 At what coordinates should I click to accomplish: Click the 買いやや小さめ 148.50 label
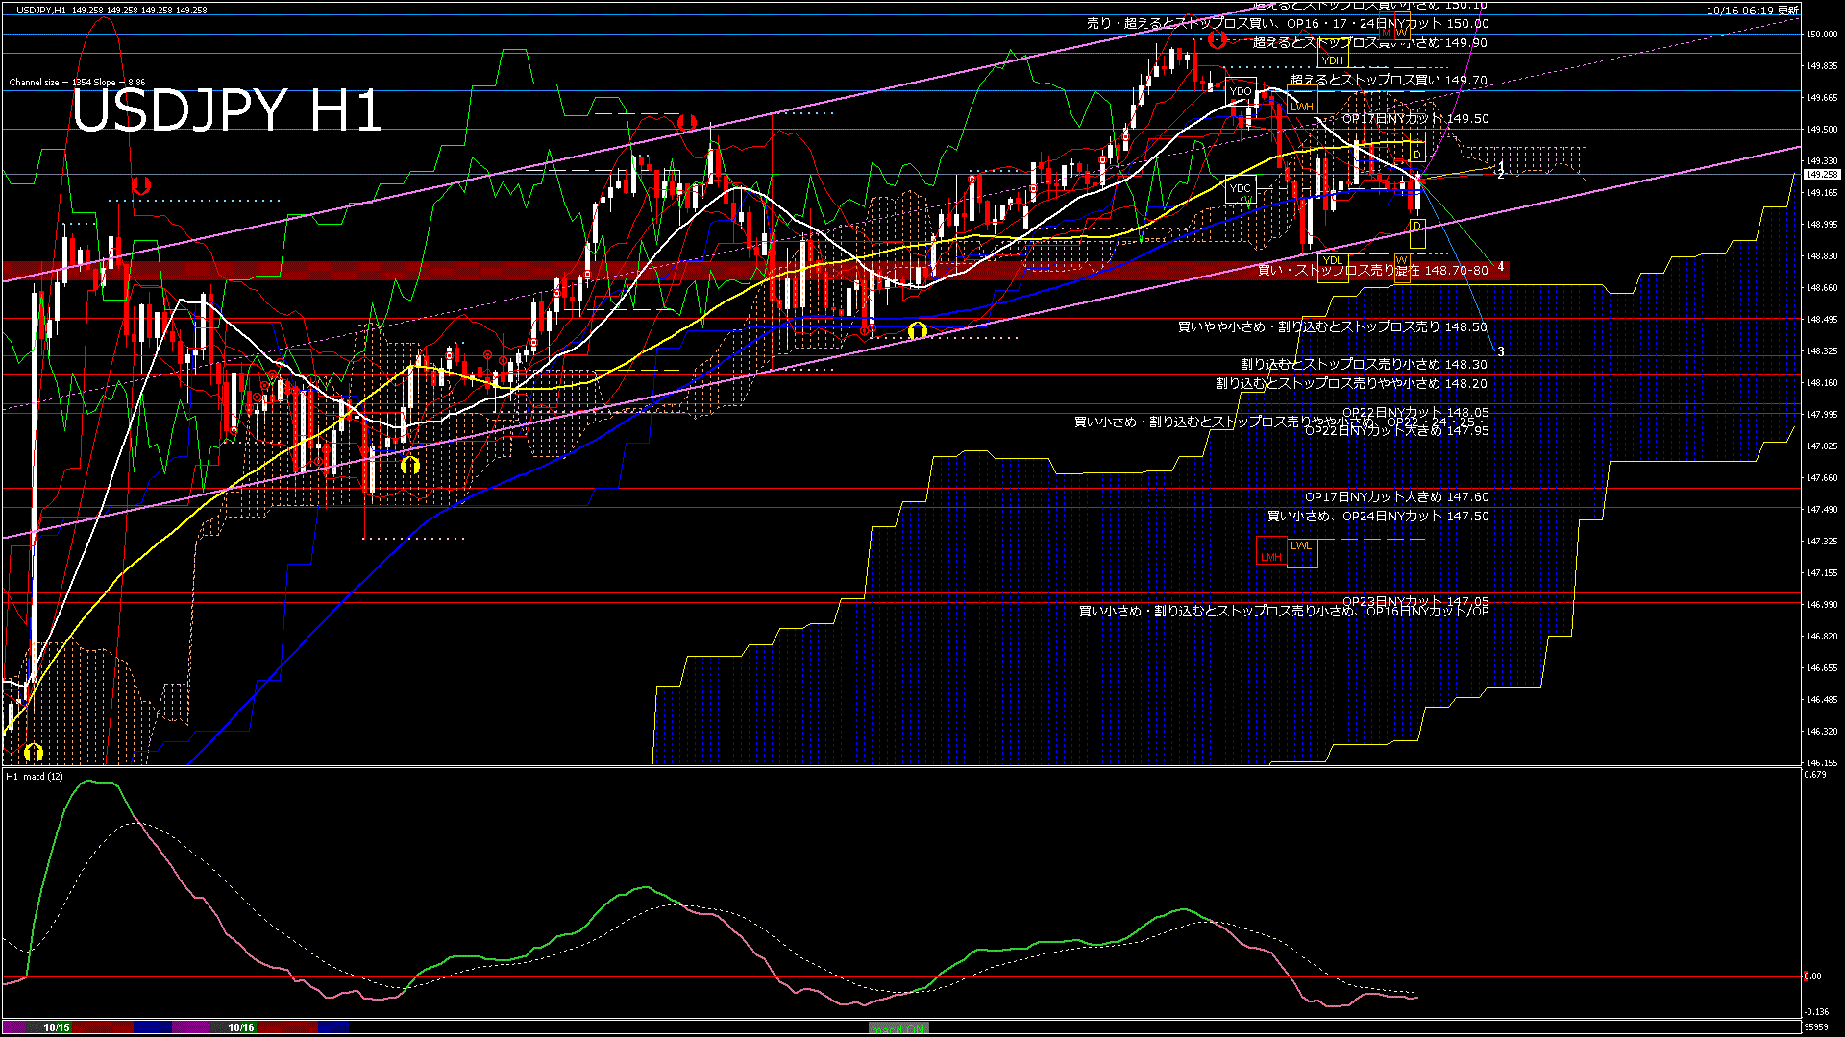coord(1332,327)
